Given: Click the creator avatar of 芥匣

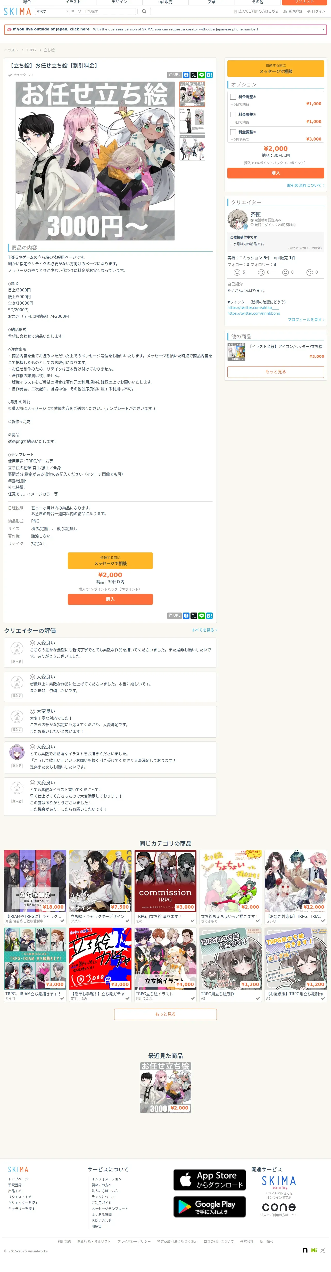Looking at the screenshot, I should pyautogui.click(x=237, y=219).
